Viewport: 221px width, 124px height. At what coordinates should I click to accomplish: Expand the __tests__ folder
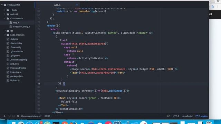(x=5, y=10)
